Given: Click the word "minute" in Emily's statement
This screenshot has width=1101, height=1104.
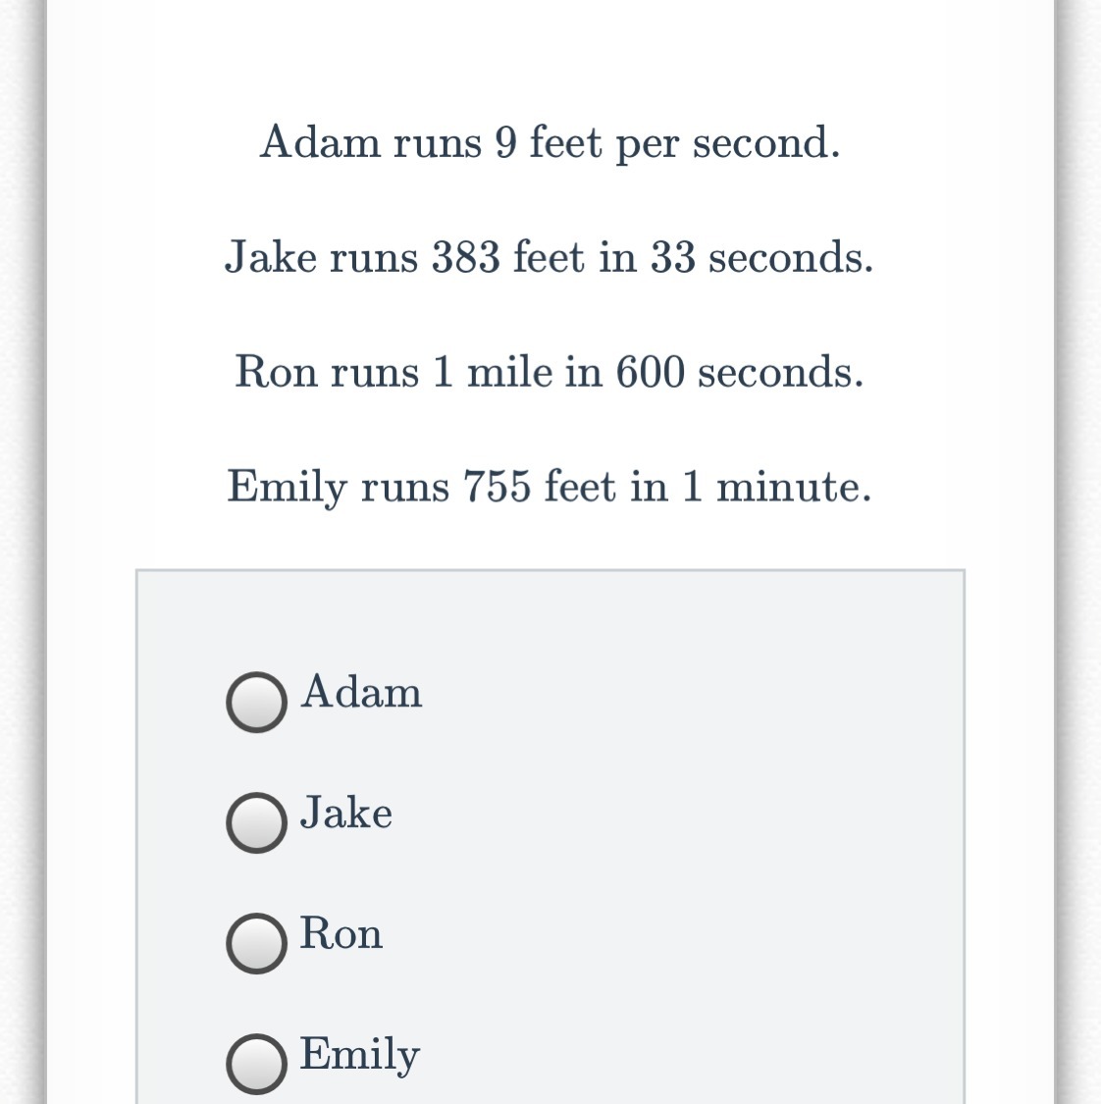Looking at the screenshot, I should point(792,487).
